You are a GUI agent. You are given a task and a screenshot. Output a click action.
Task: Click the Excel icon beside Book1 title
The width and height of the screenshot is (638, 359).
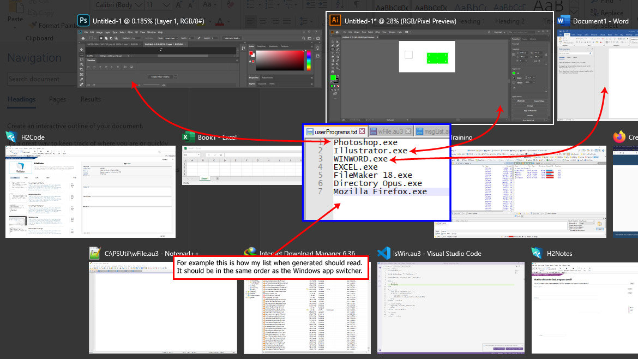188,137
